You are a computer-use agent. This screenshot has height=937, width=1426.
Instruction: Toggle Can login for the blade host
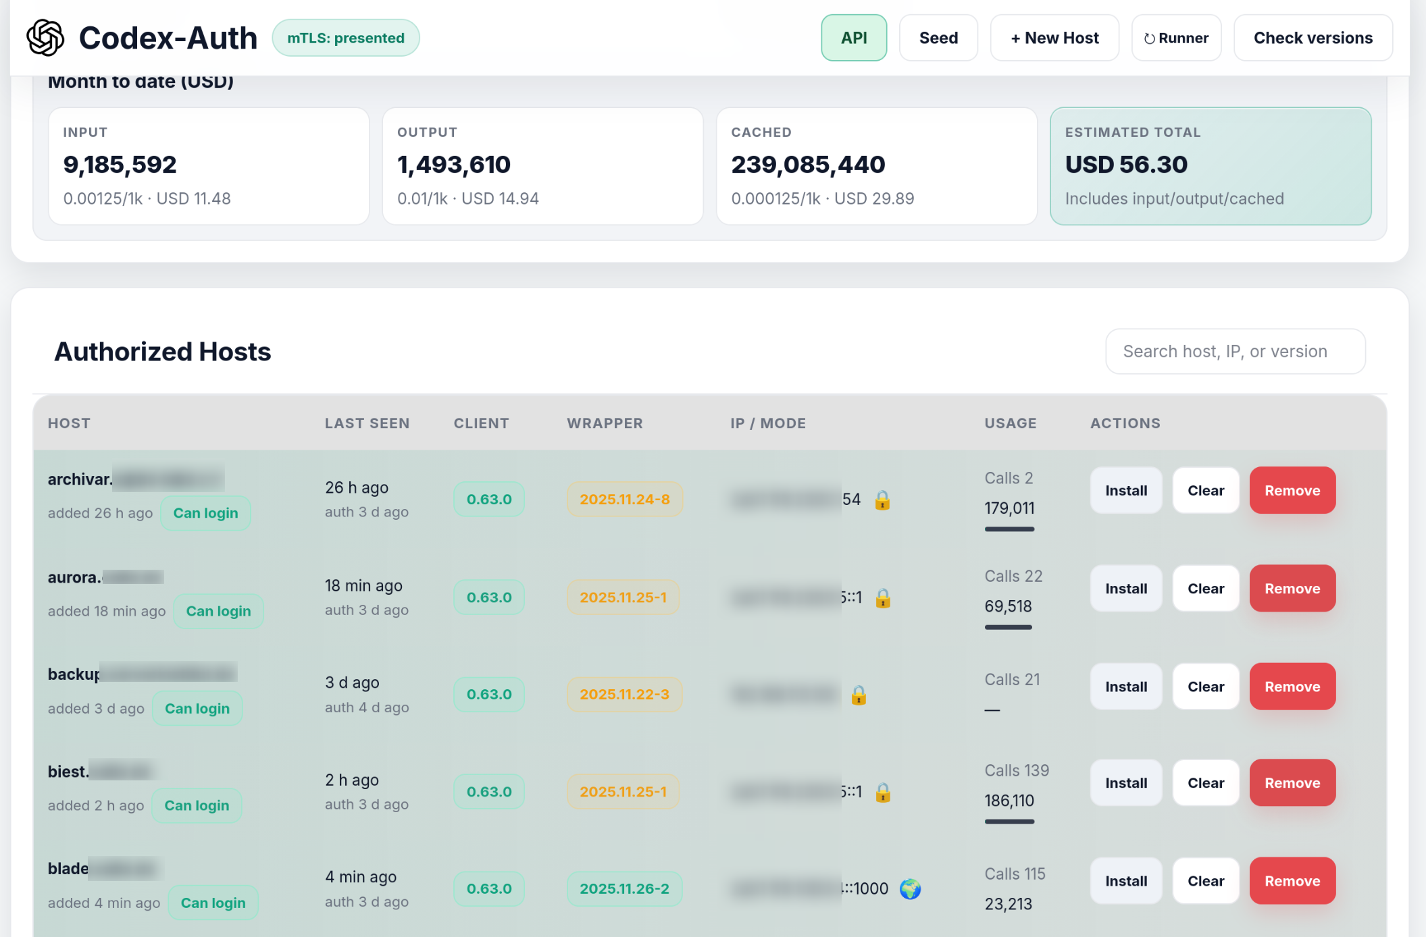point(213,903)
